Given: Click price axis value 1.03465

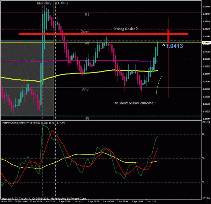Looking at the screenshot, I should coord(206,119).
